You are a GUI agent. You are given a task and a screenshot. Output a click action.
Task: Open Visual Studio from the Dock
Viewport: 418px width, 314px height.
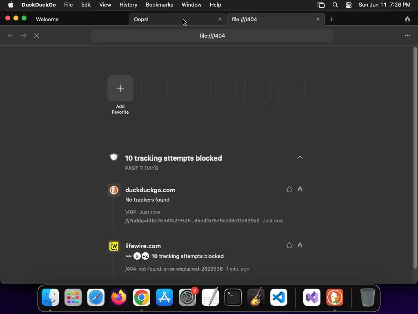click(x=311, y=297)
